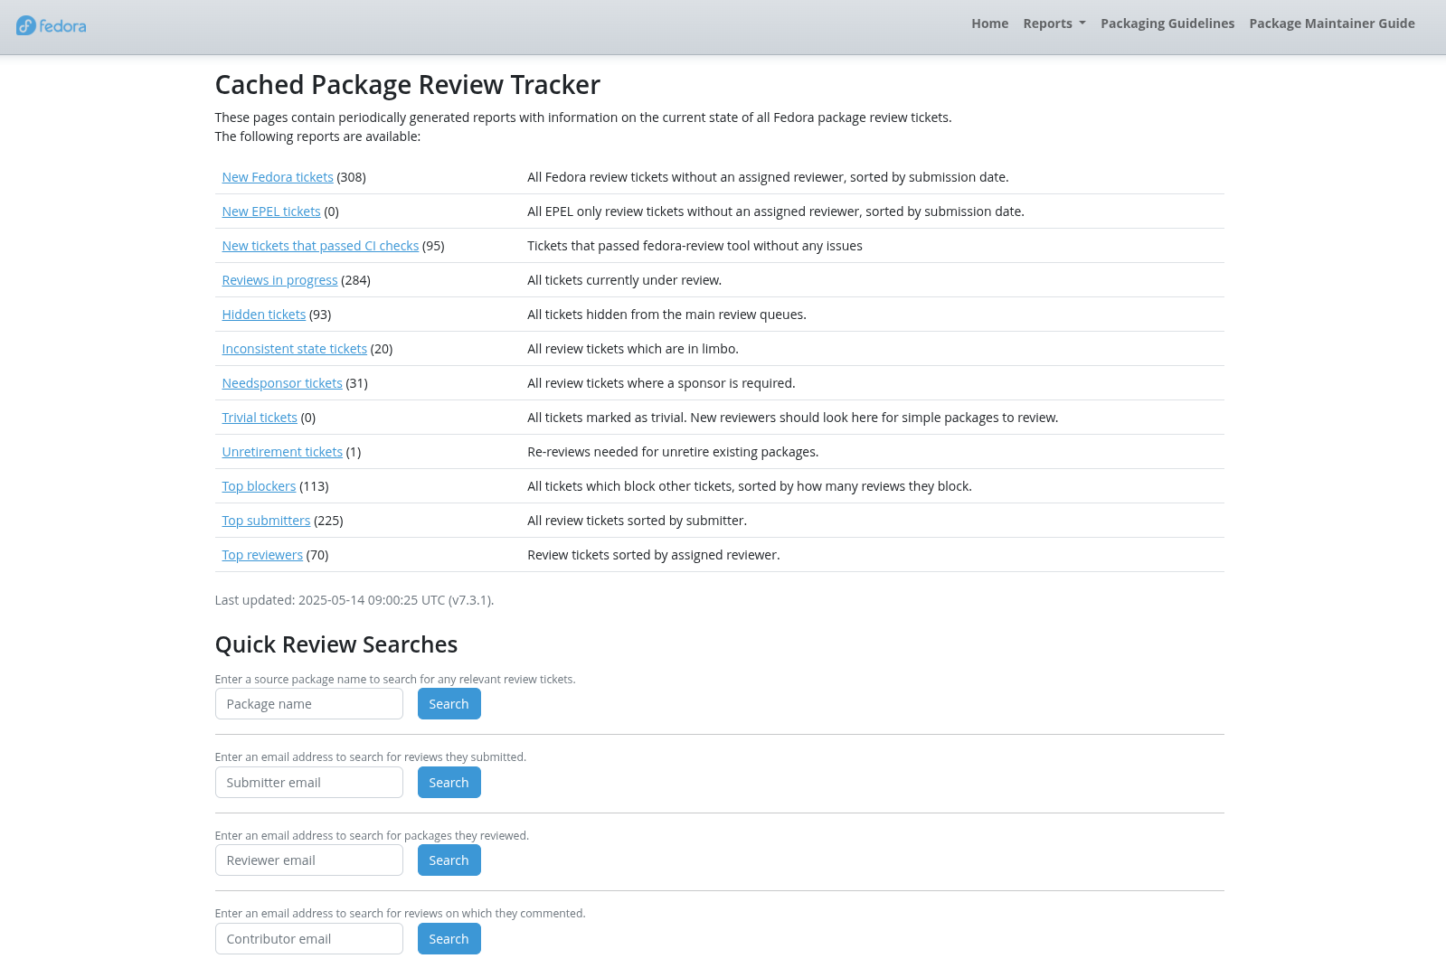Go to the Home page
1446x968 pixels.
pyautogui.click(x=989, y=23)
